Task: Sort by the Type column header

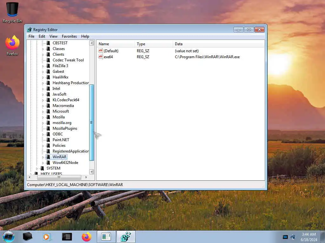Action: click(154, 44)
